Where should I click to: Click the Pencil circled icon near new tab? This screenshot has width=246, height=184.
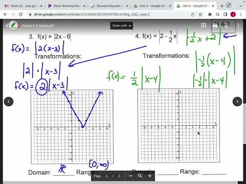[x=229, y=6]
